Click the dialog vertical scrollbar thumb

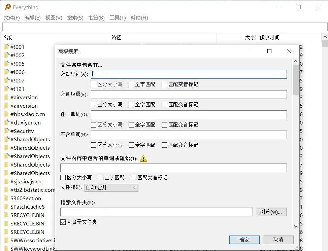click(296, 80)
